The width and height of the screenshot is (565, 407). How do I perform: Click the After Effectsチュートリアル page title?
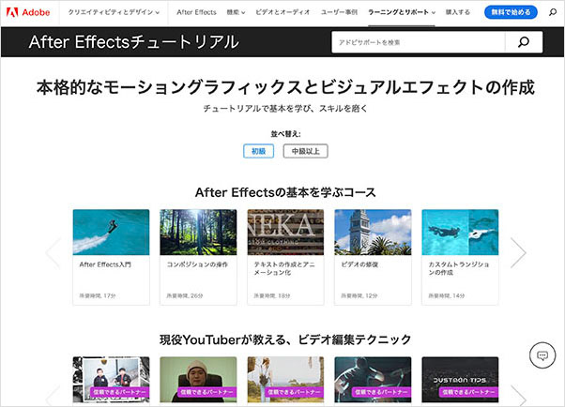pyautogui.click(x=133, y=42)
